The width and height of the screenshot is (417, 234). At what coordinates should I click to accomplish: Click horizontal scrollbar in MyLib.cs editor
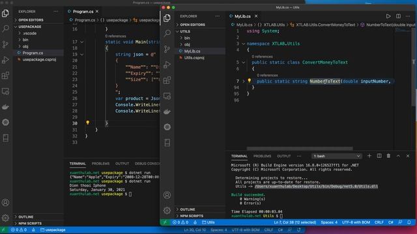point(300,149)
